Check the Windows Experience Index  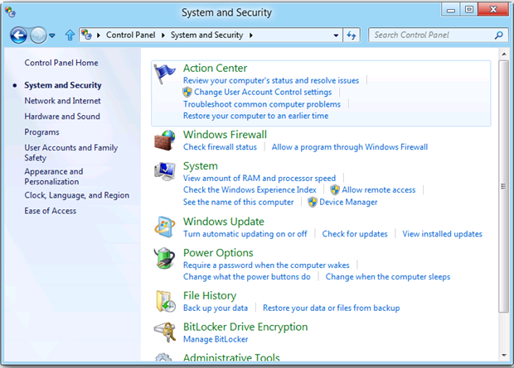pyautogui.click(x=250, y=189)
